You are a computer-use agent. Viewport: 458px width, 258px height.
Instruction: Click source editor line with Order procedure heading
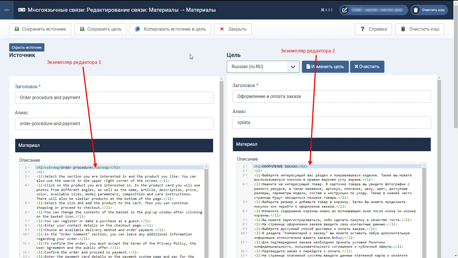pyautogui.click(x=119, y=168)
